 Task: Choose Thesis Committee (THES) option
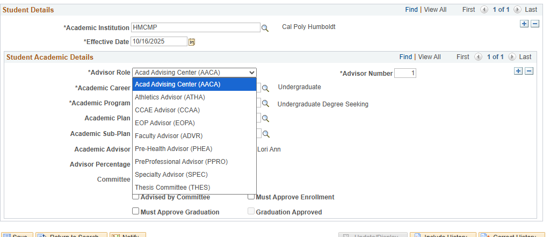172,188
